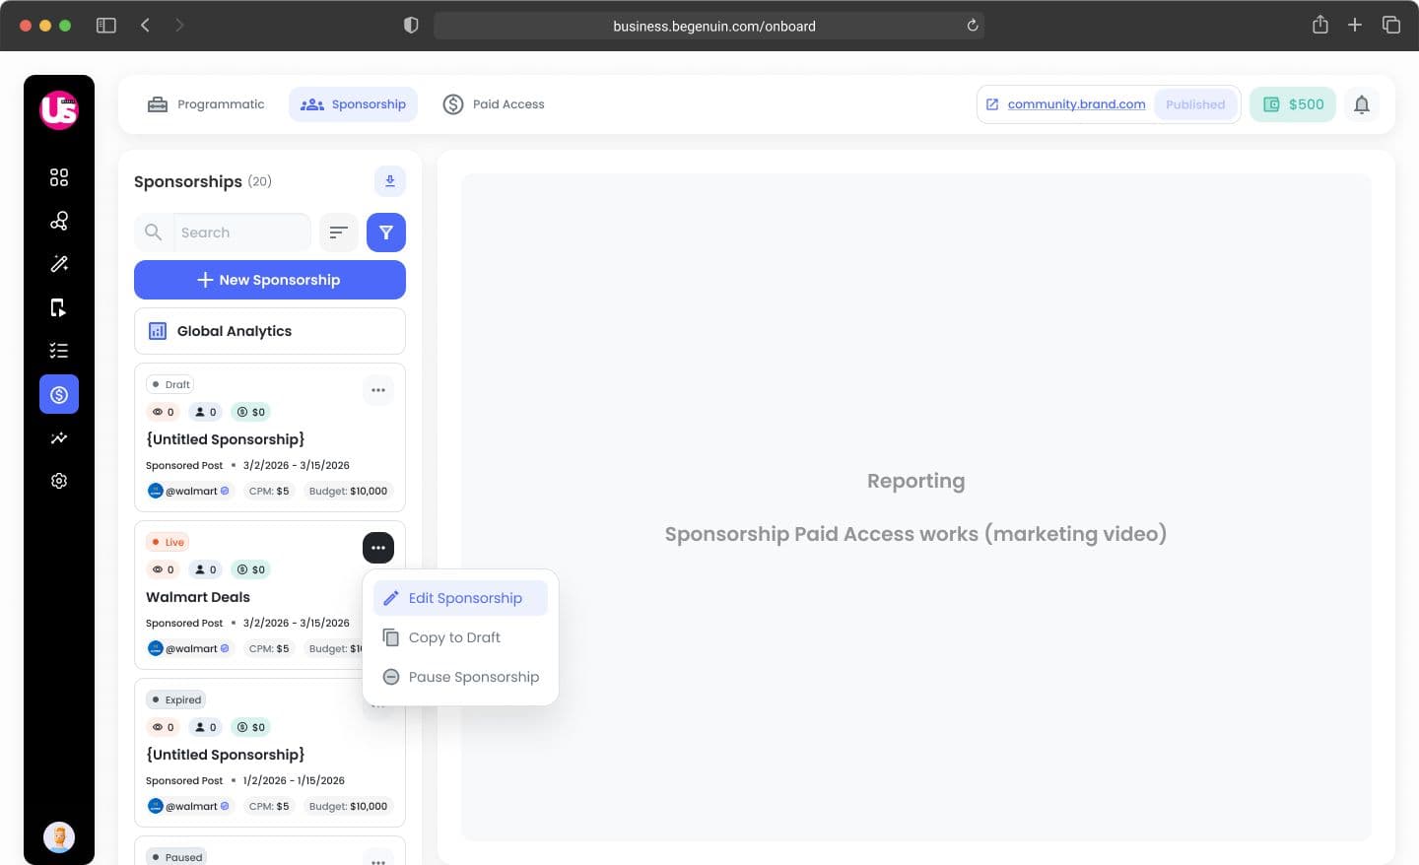Go back with Safari's back arrow
The height and width of the screenshot is (865, 1419).
[145, 26]
